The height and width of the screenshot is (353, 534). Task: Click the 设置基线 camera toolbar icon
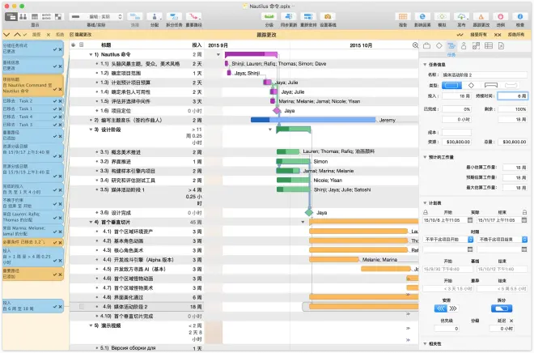pyautogui.click(x=328, y=16)
